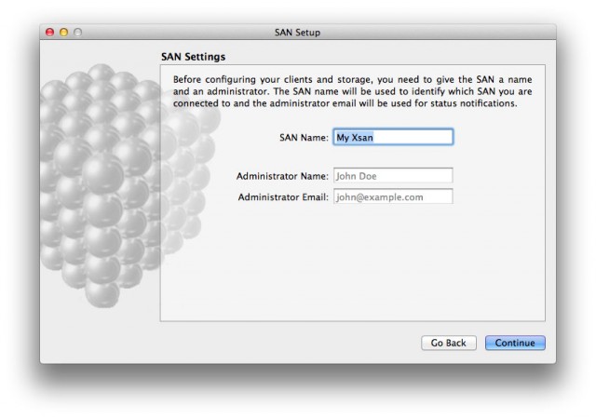
Task: Click the Administrator Email label
Action: 283,197
